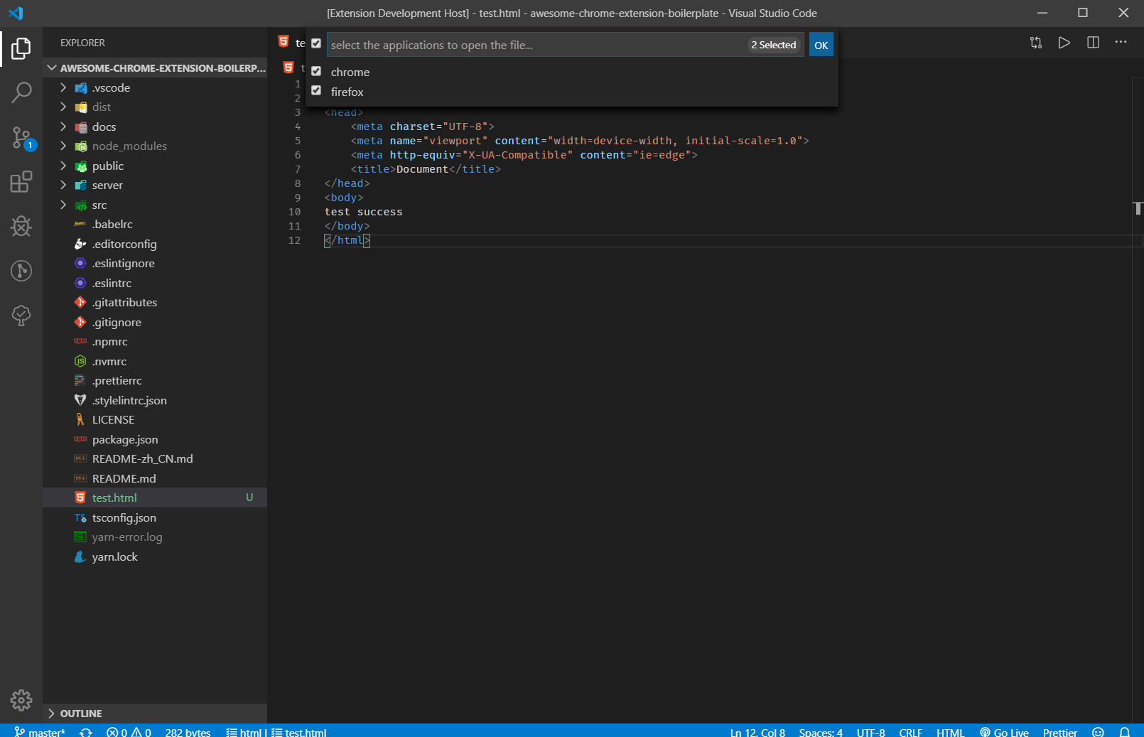Click the run play icon in editor toolbar

pos(1064,43)
